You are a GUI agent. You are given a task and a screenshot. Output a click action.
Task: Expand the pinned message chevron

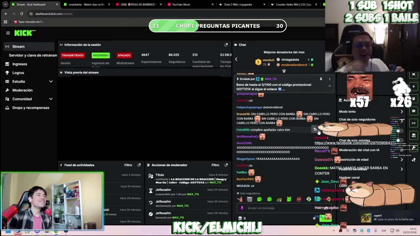329,86
